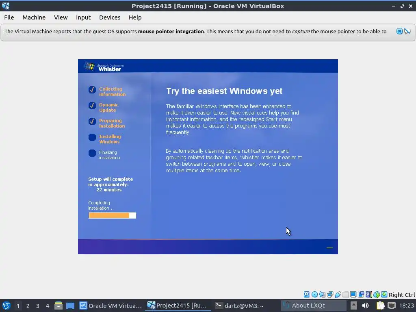Open the Machine menu

(34, 17)
